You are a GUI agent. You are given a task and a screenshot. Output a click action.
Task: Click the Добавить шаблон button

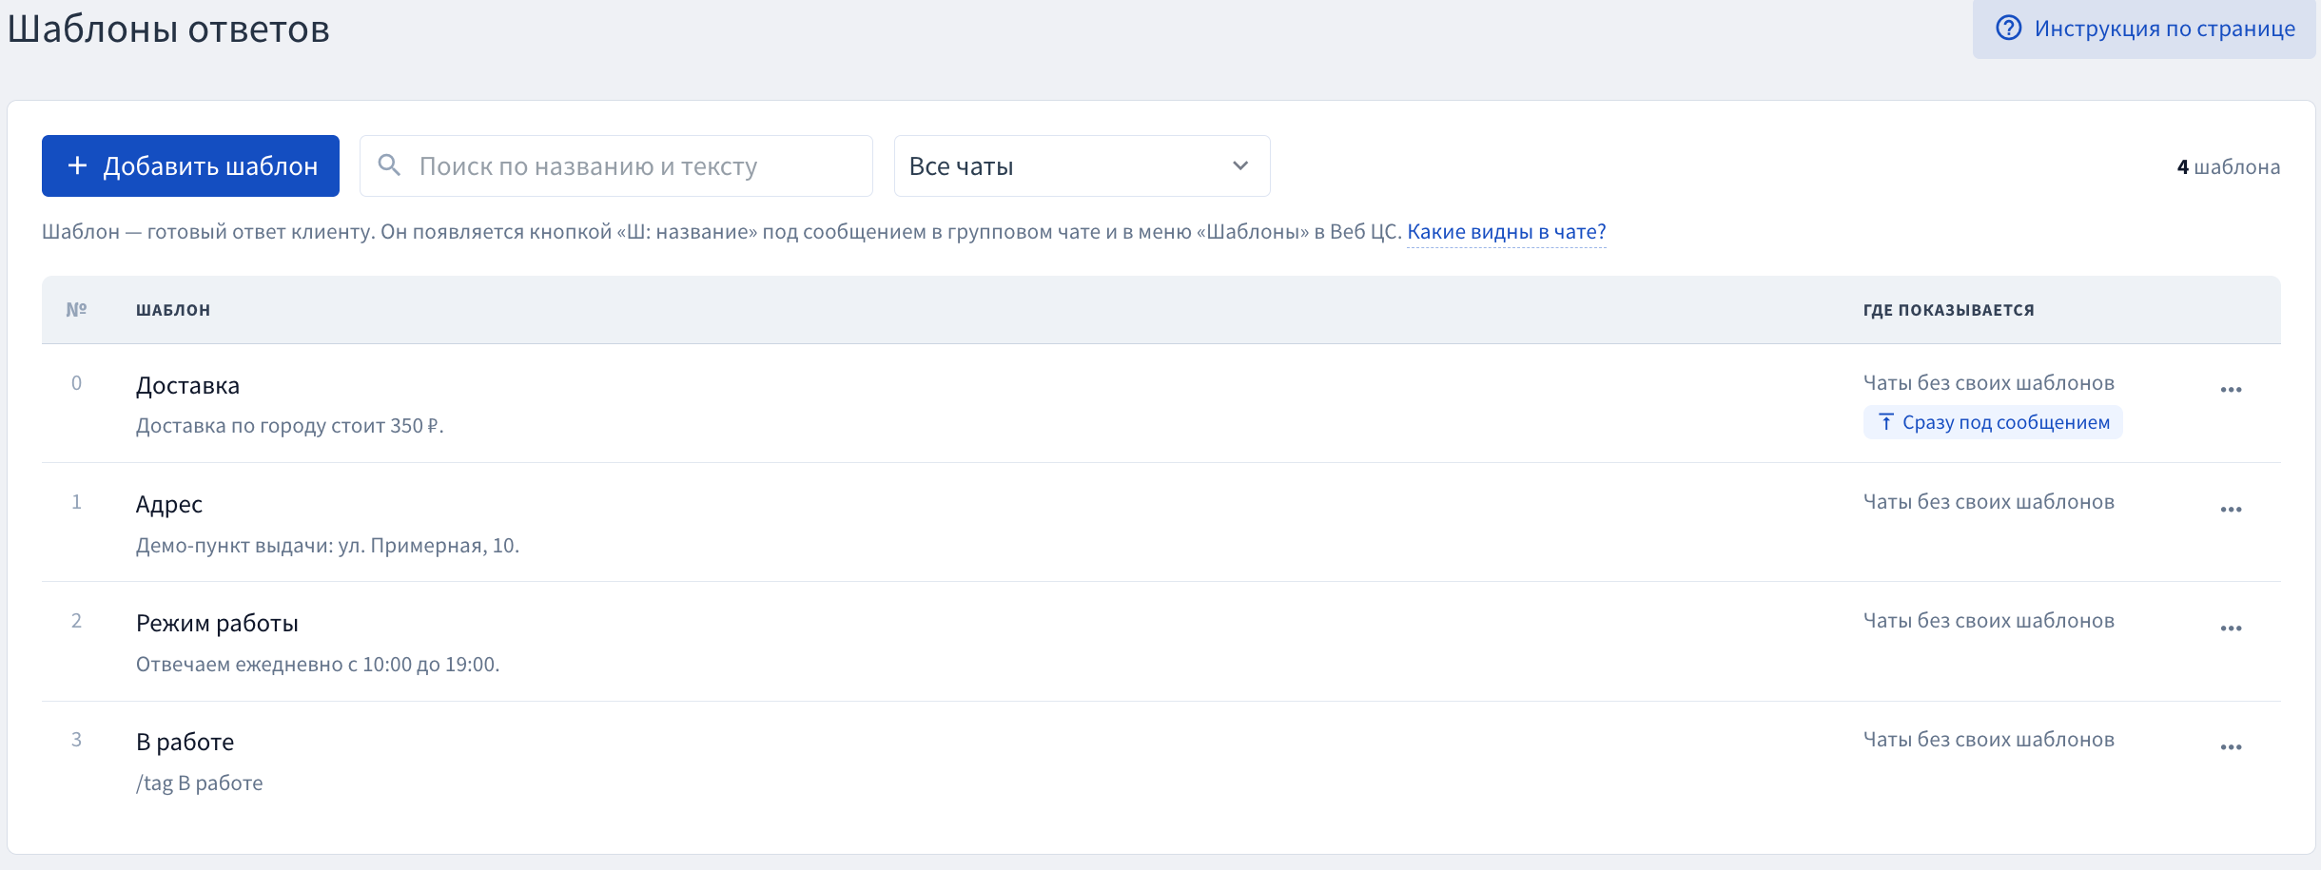(x=190, y=165)
